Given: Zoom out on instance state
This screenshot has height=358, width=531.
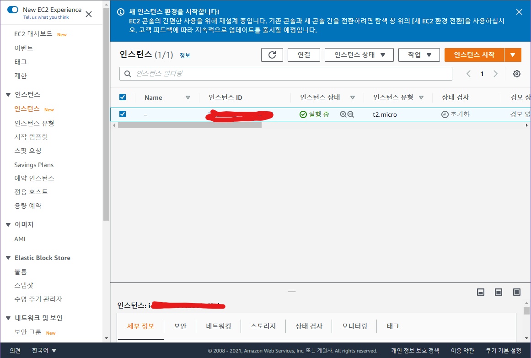Looking at the screenshot, I should coord(351,114).
